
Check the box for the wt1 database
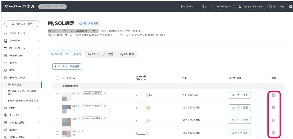(x=57, y=120)
